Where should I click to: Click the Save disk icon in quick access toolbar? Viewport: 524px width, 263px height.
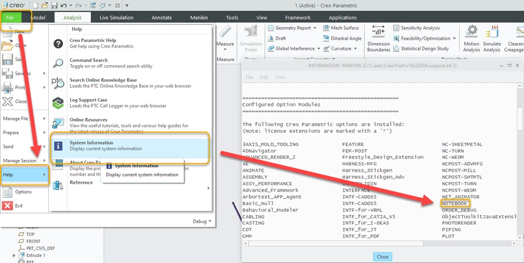click(x=54, y=5)
